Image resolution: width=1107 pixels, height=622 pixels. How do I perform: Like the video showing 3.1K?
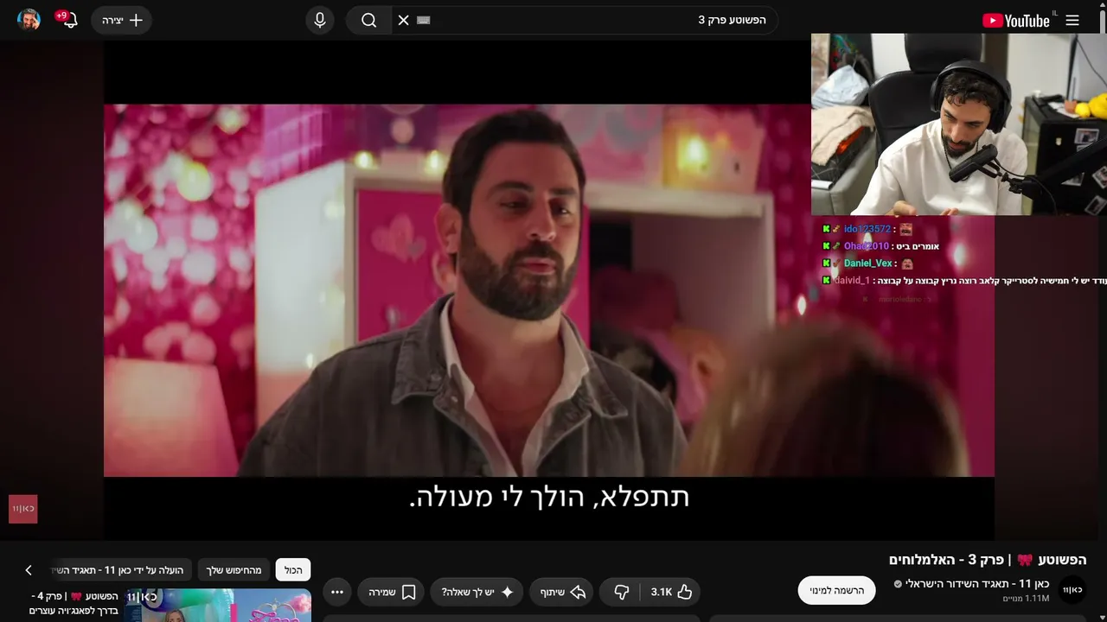click(x=671, y=592)
